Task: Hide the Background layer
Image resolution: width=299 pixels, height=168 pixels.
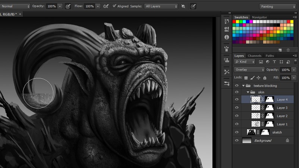Action: point(237,141)
